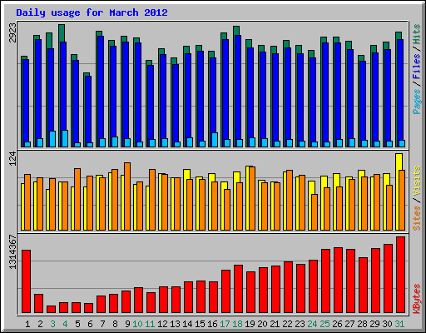Click day 6 on the x-axis
The height and width of the screenshot is (333, 426).
click(x=90, y=324)
